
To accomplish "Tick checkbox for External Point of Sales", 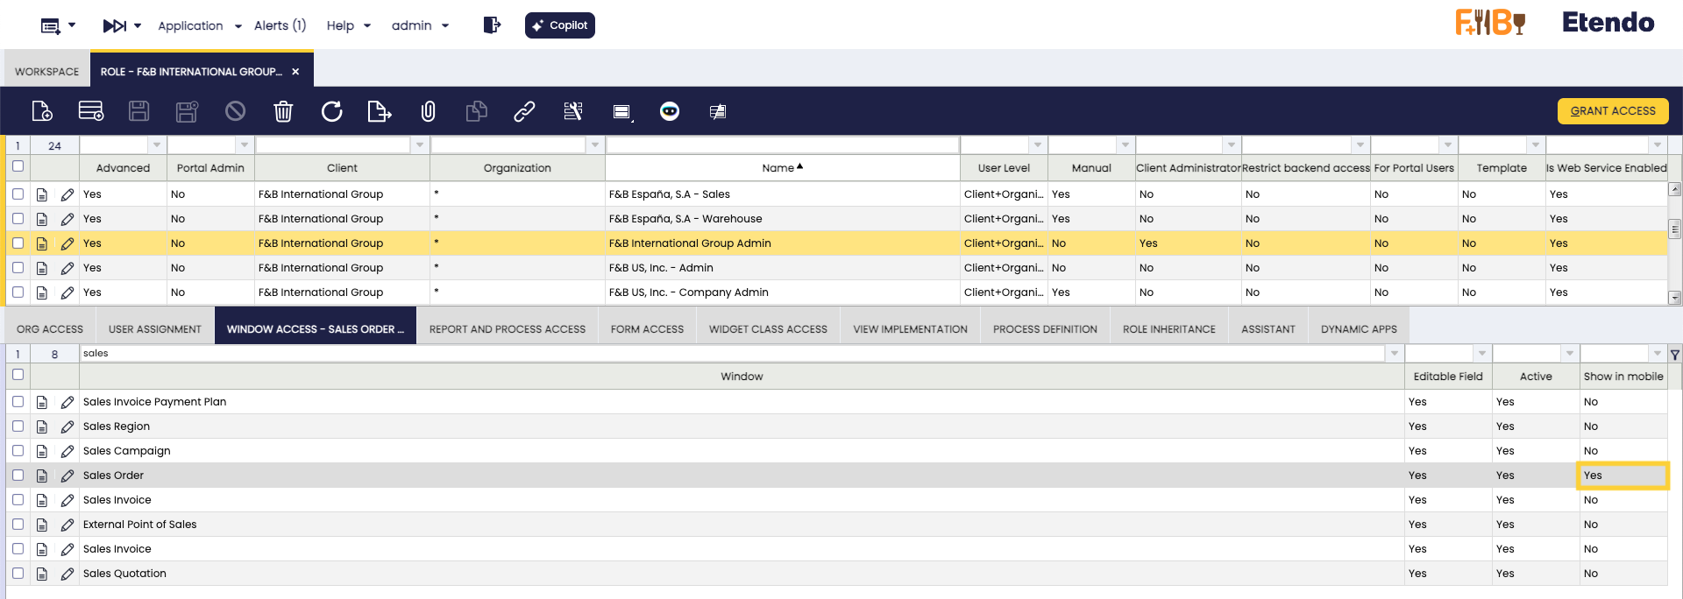I will click(18, 524).
